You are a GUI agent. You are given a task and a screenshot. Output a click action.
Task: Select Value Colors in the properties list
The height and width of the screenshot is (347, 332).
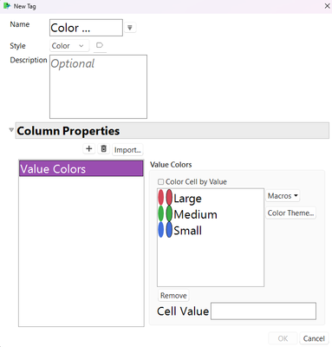(x=81, y=168)
